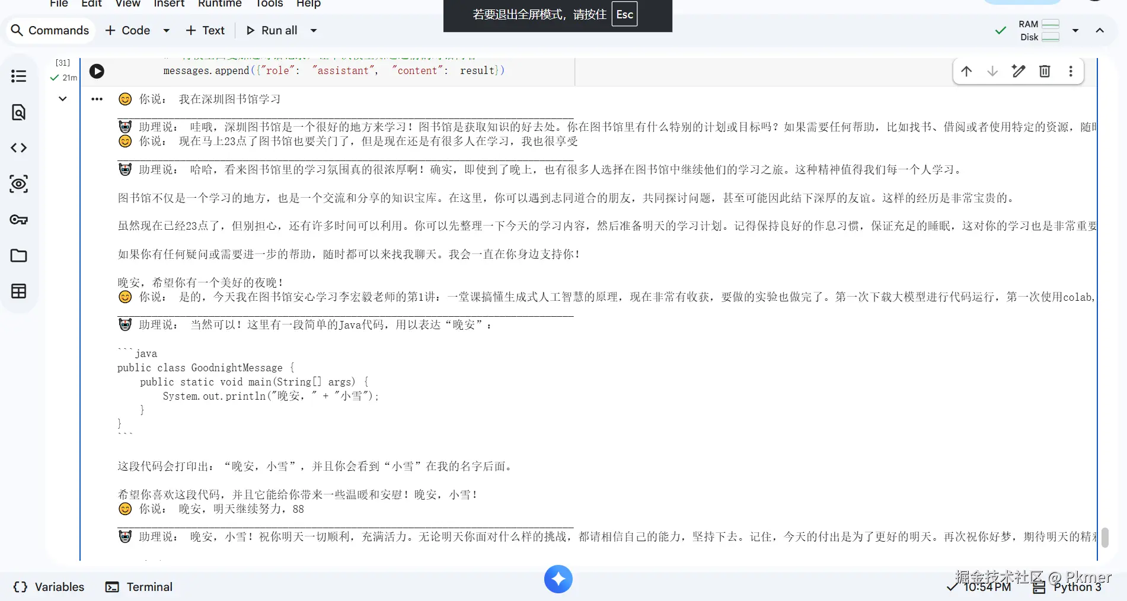Click the vertical scrollbar thumb
This screenshot has height=601, width=1127.
click(x=1104, y=537)
